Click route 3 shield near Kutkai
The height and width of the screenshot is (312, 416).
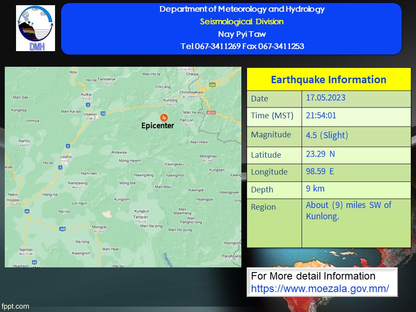click(88, 105)
